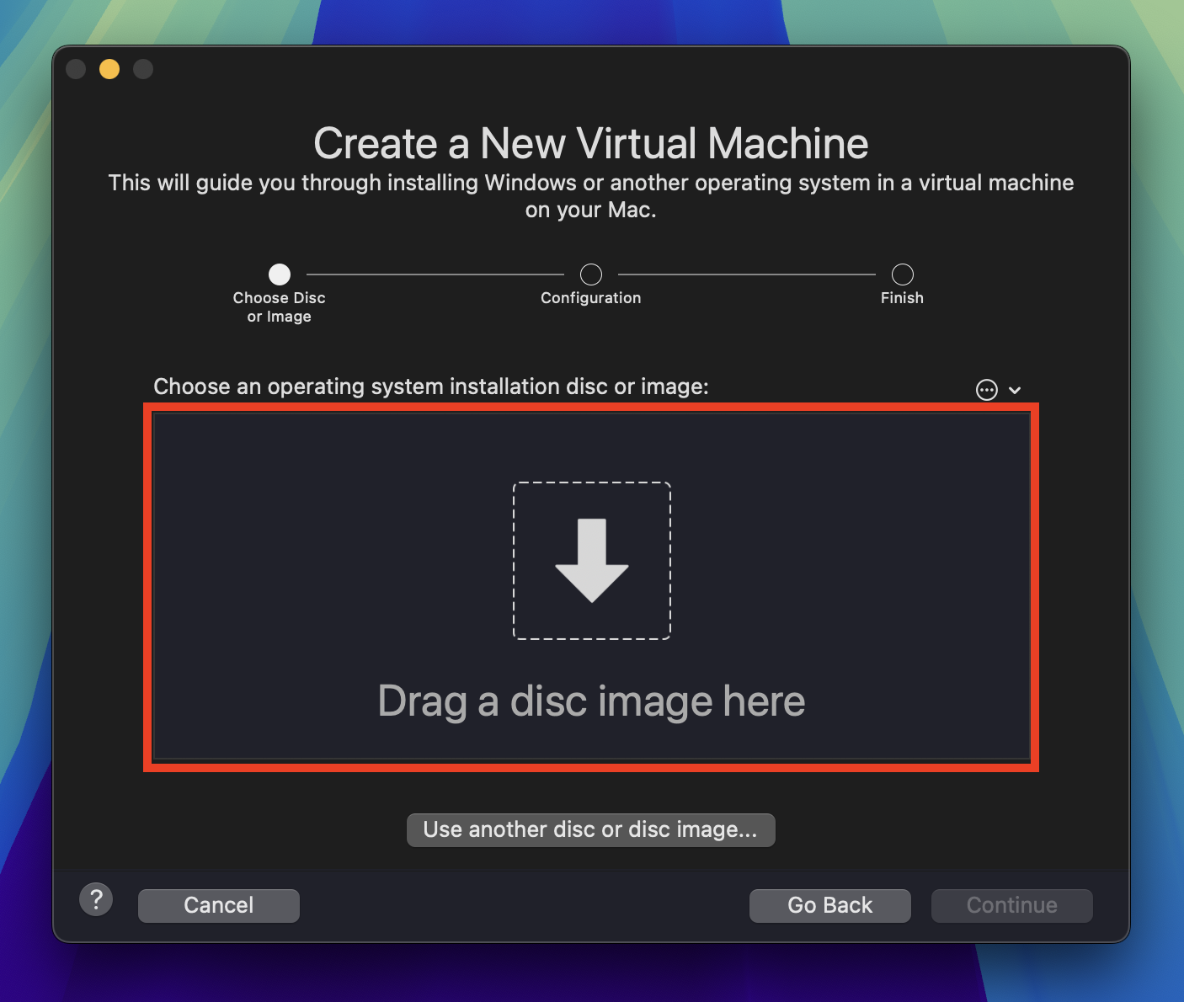Open the ellipsis options icon
Viewport: 1184px width, 1002px height.
[x=986, y=389]
